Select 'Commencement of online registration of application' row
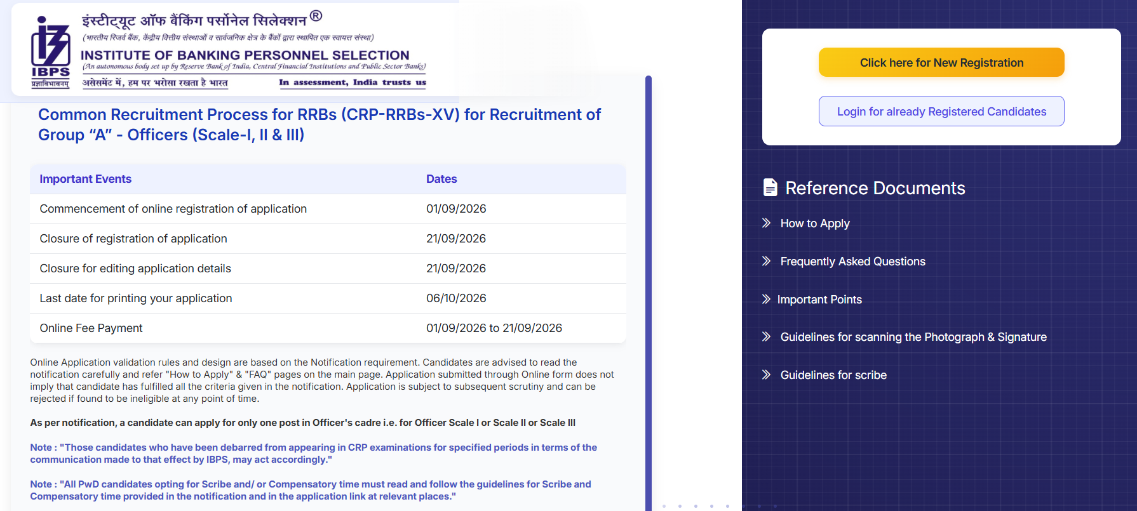This screenshot has width=1137, height=511. (x=328, y=209)
